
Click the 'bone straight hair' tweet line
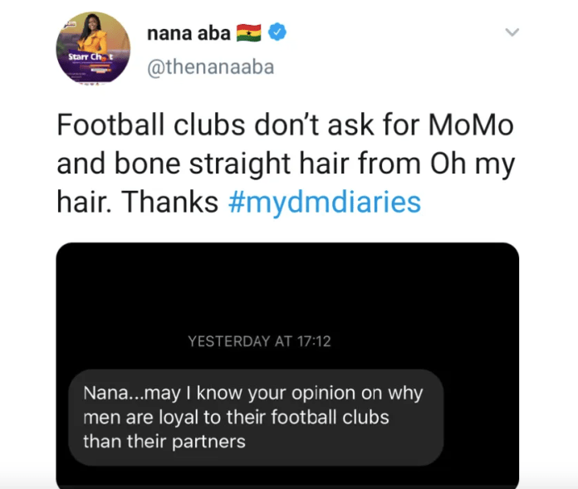tap(286, 164)
